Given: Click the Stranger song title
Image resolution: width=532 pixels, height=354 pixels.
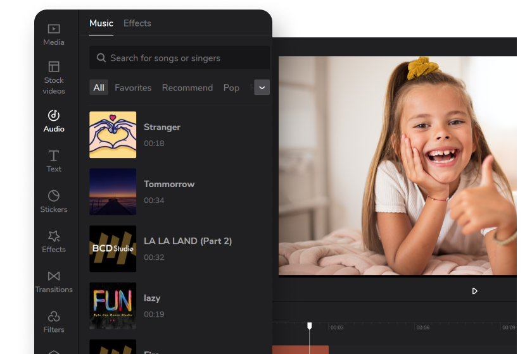Looking at the screenshot, I should (162, 127).
